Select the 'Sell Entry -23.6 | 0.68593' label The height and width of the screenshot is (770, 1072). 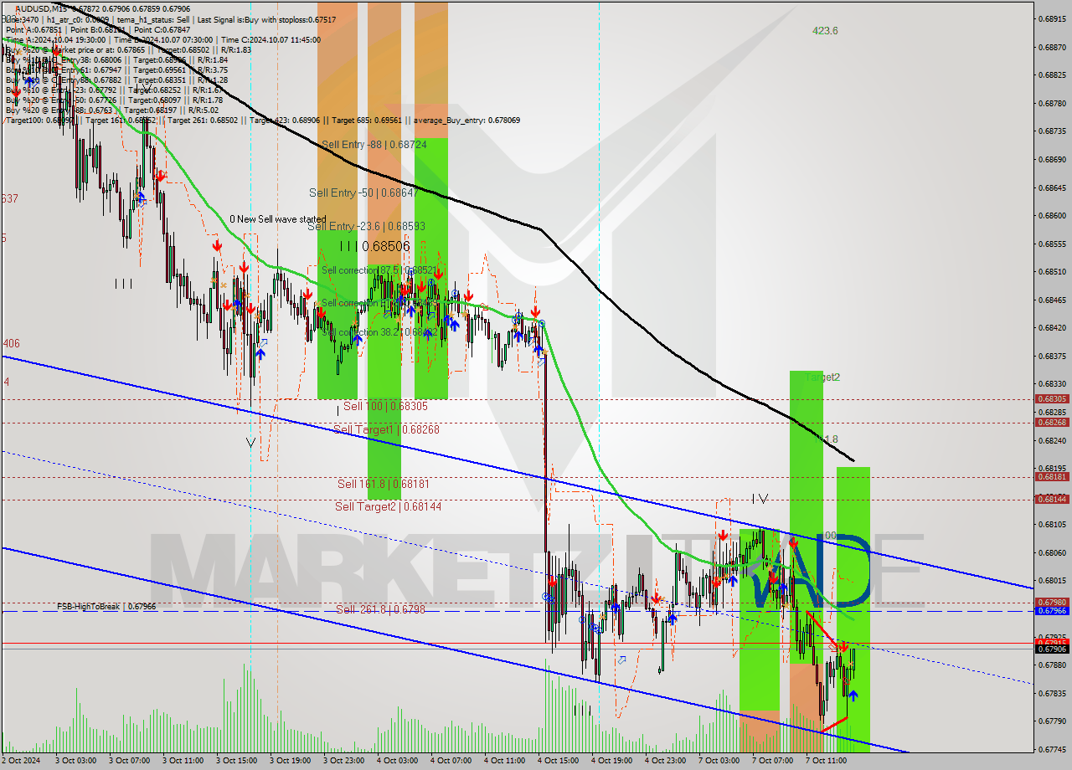pos(366,226)
